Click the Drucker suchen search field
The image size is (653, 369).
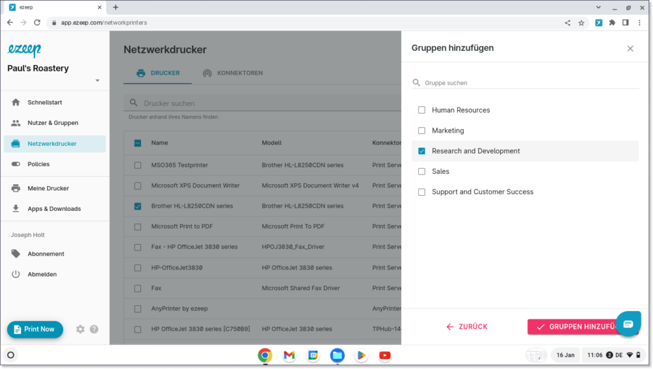262,103
